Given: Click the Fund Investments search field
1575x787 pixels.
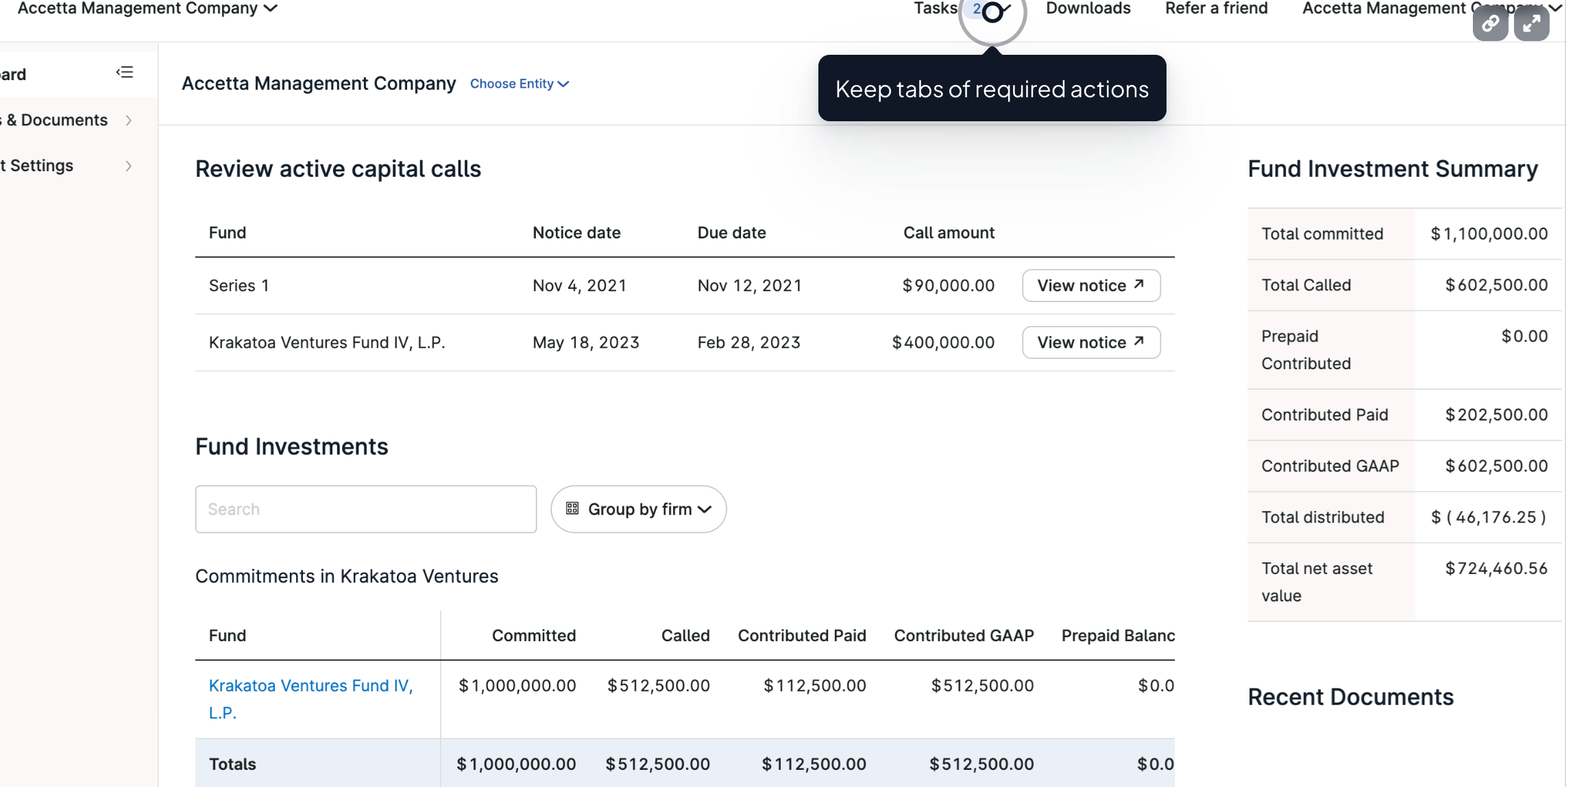Looking at the screenshot, I should pyautogui.click(x=365, y=509).
